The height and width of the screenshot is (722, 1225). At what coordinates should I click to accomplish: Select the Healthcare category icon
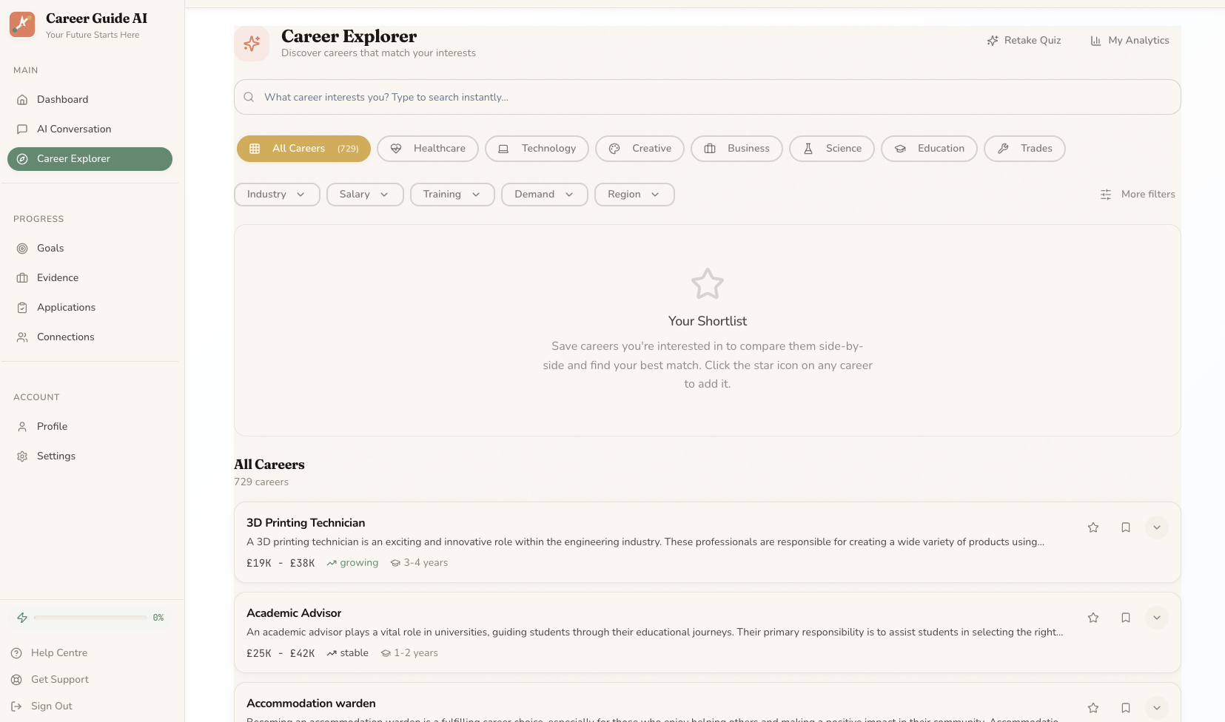[397, 148]
